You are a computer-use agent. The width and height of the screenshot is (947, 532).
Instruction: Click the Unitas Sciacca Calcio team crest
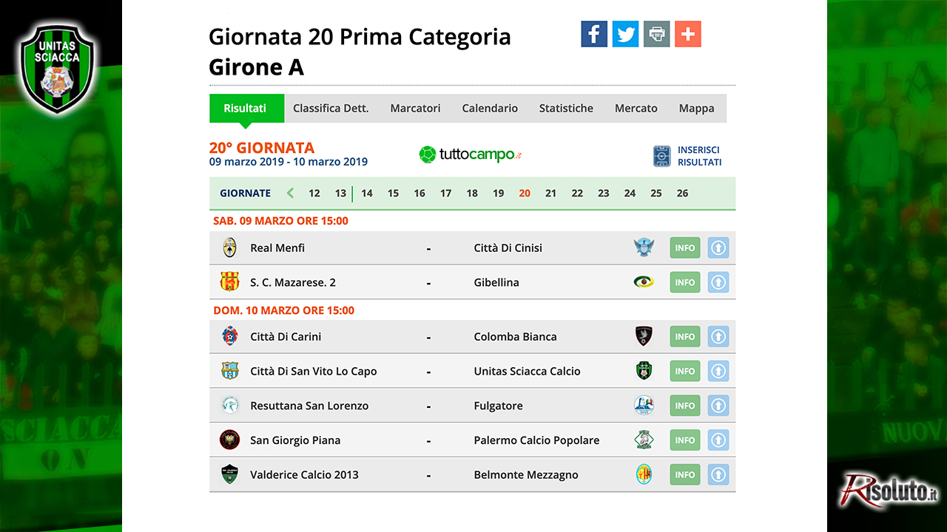644,371
